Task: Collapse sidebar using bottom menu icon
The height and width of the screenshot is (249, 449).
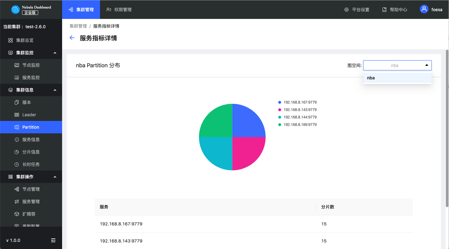Action: click(x=53, y=240)
